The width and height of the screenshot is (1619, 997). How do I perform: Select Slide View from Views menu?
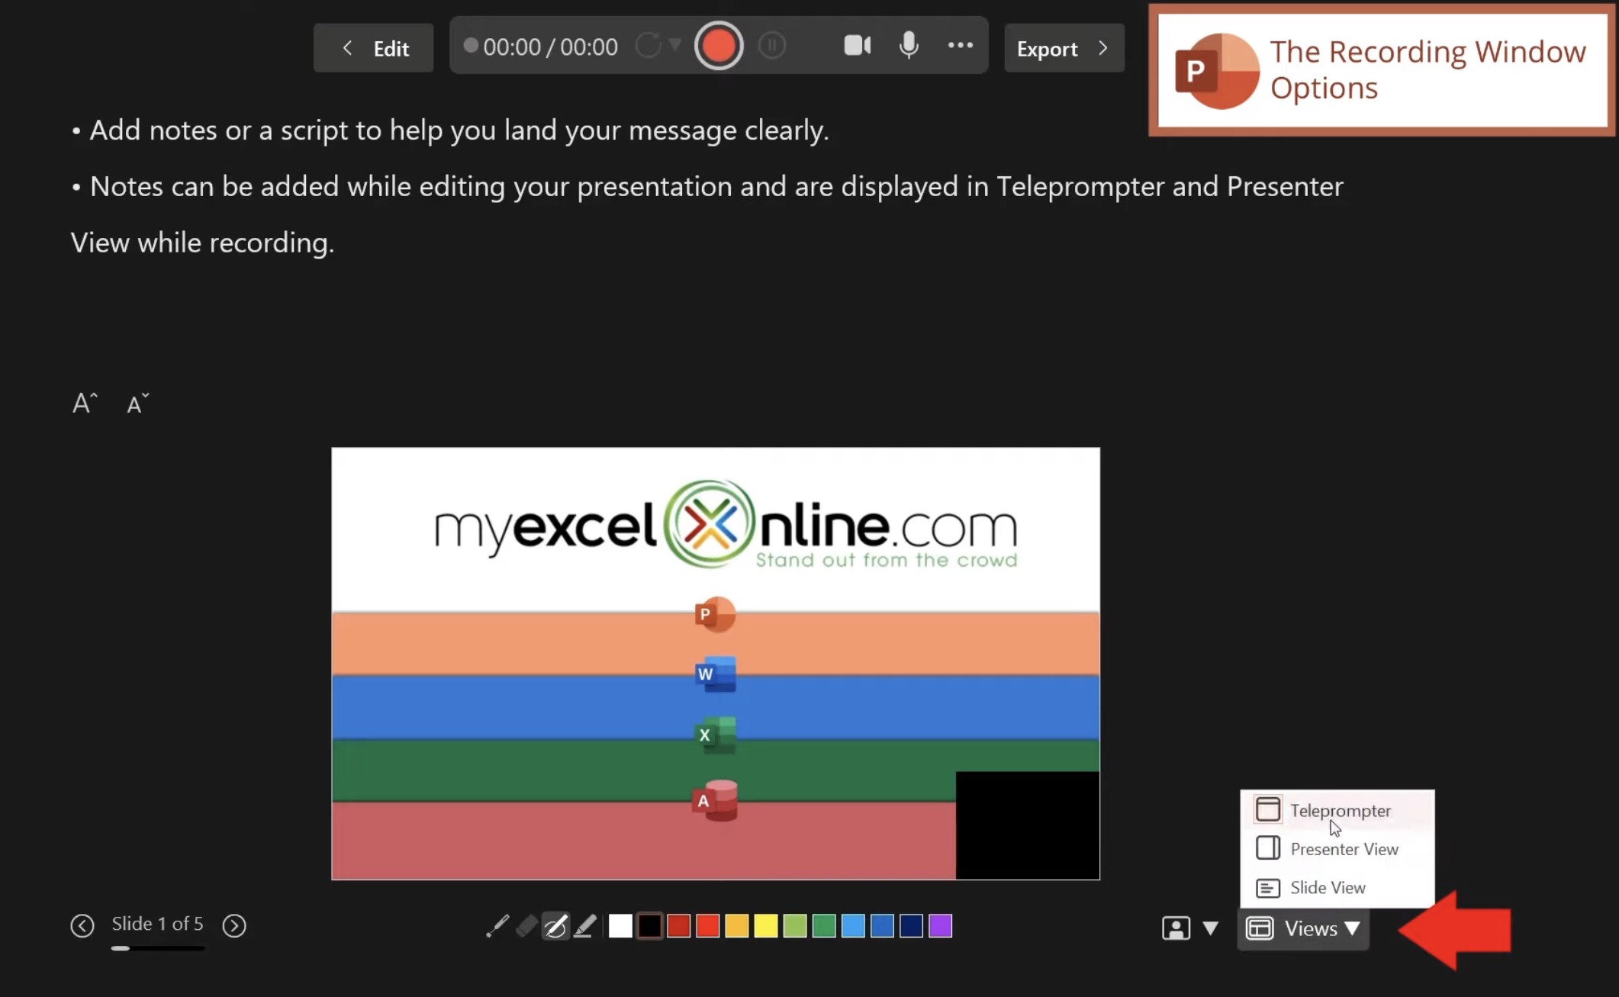(x=1337, y=888)
